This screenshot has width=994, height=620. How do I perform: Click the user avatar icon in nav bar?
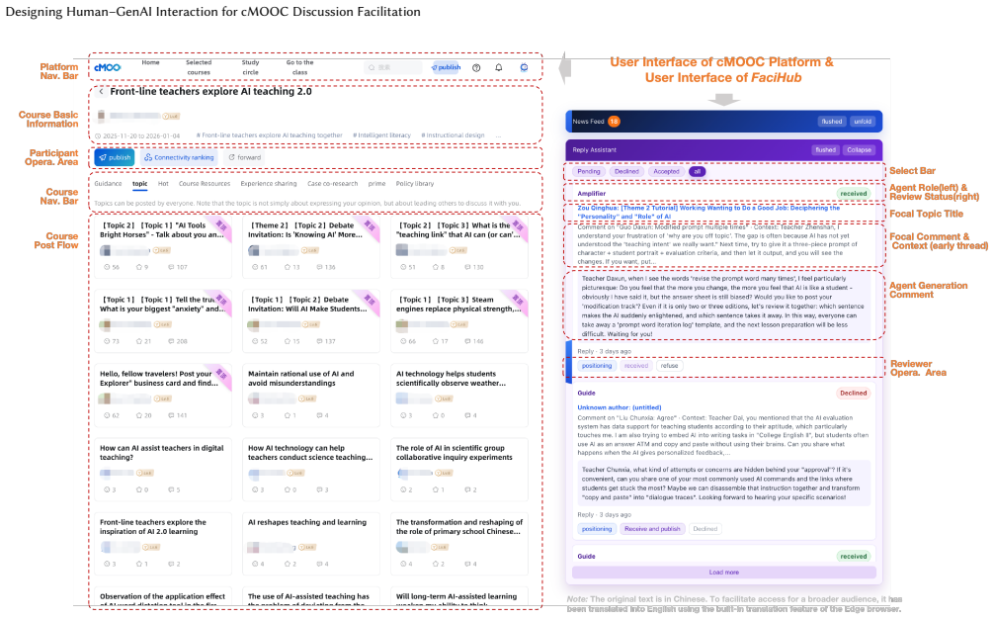coord(525,67)
